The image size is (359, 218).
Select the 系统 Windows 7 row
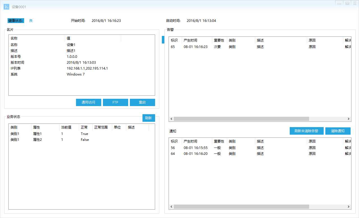[82, 74]
